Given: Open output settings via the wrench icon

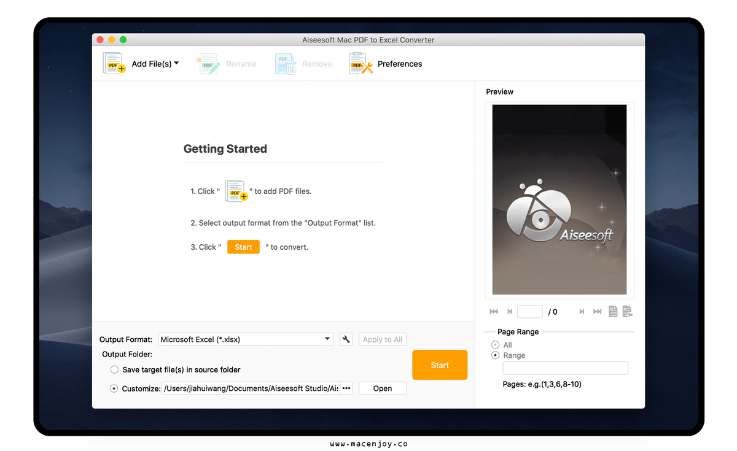Looking at the screenshot, I should point(346,339).
